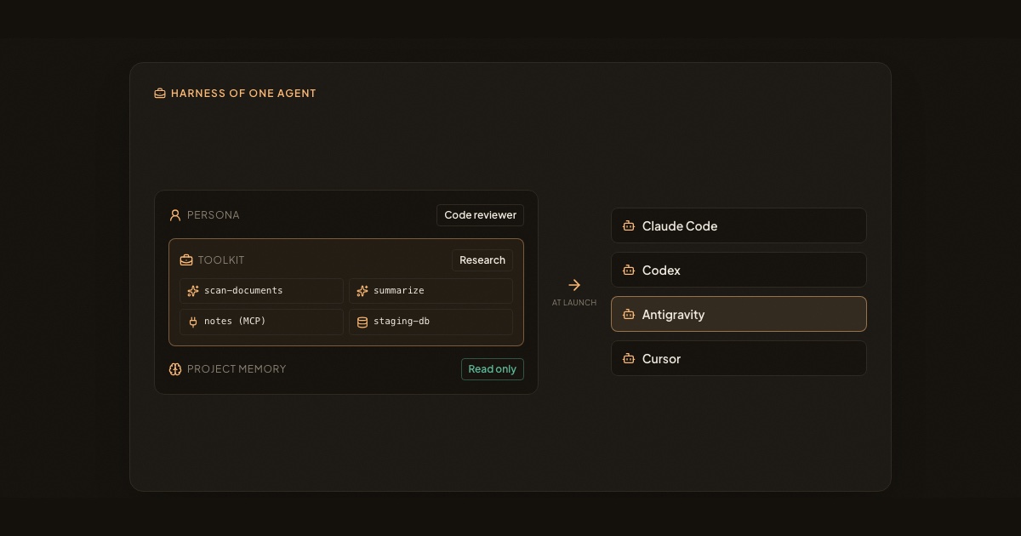Image resolution: width=1021 pixels, height=536 pixels.
Task: Click the HARNESS OF ONE AGENT heading
Action: tap(243, 94)
